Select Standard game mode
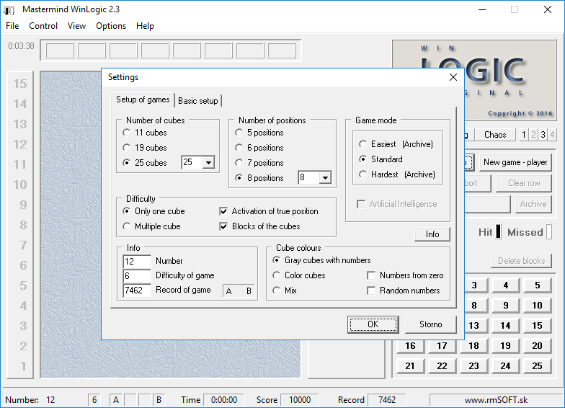 [363, 159]
